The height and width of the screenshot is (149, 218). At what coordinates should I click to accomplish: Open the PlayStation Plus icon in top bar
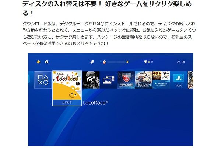39,62
